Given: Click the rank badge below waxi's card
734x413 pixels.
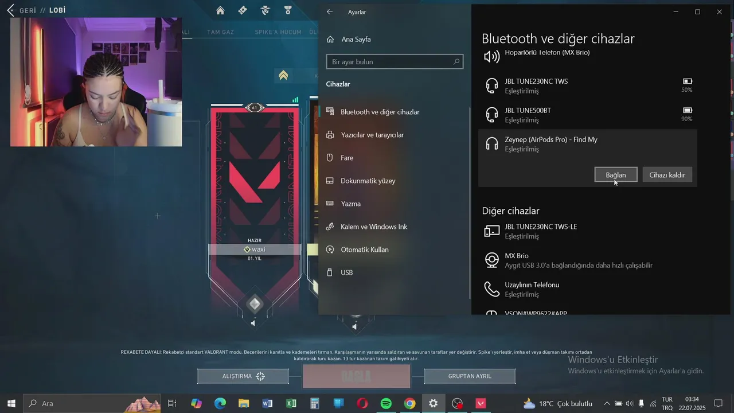Looking at the screenshot, I should (255, 304).
